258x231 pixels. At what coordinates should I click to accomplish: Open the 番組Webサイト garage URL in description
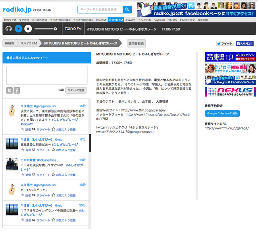click(143, 110)
